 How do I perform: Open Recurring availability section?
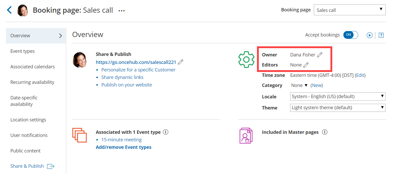coord(32,82)
